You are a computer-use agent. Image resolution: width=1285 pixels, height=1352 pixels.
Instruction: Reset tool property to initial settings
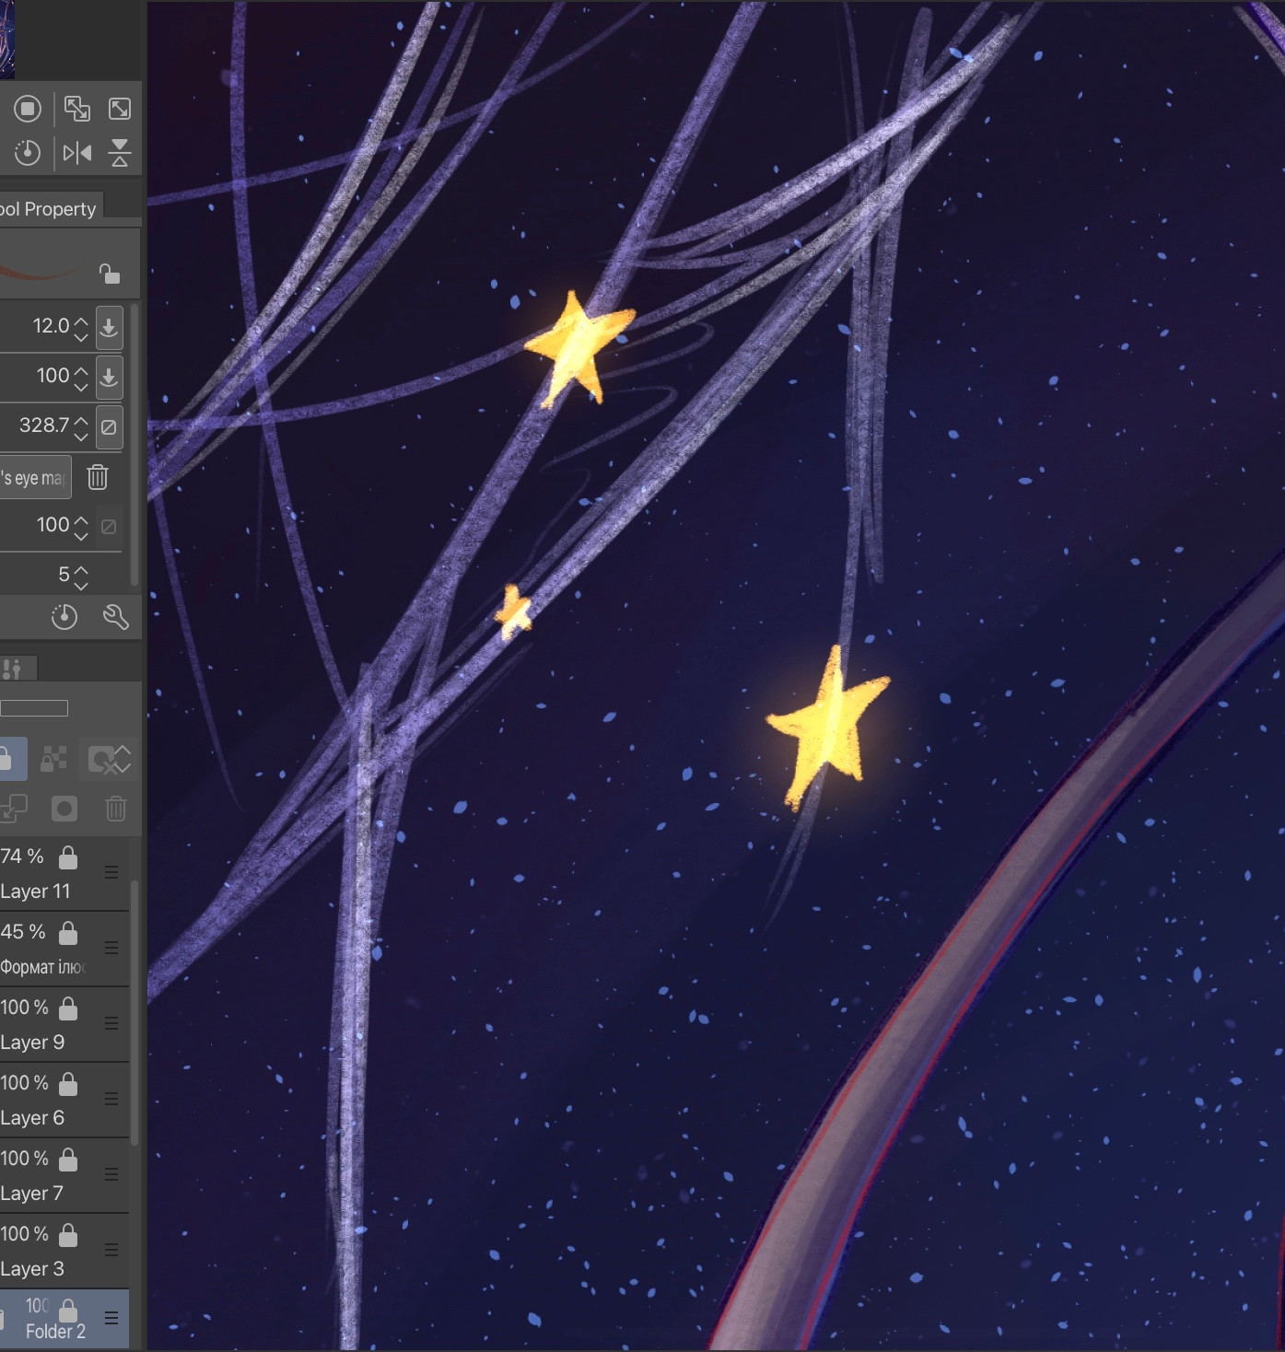[x=64, y=617]
